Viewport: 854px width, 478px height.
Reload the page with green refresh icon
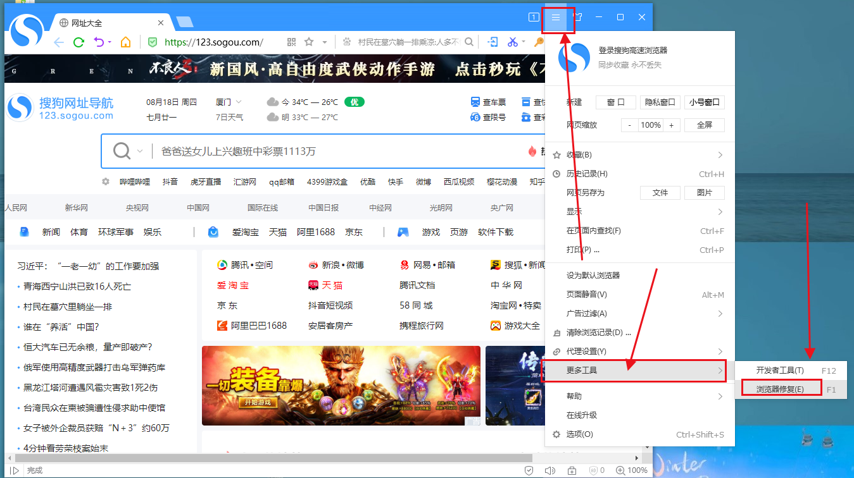[78, 42]
